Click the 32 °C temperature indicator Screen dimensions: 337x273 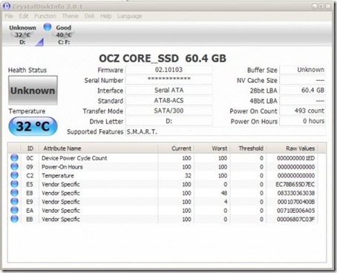(x=33, y=126)
